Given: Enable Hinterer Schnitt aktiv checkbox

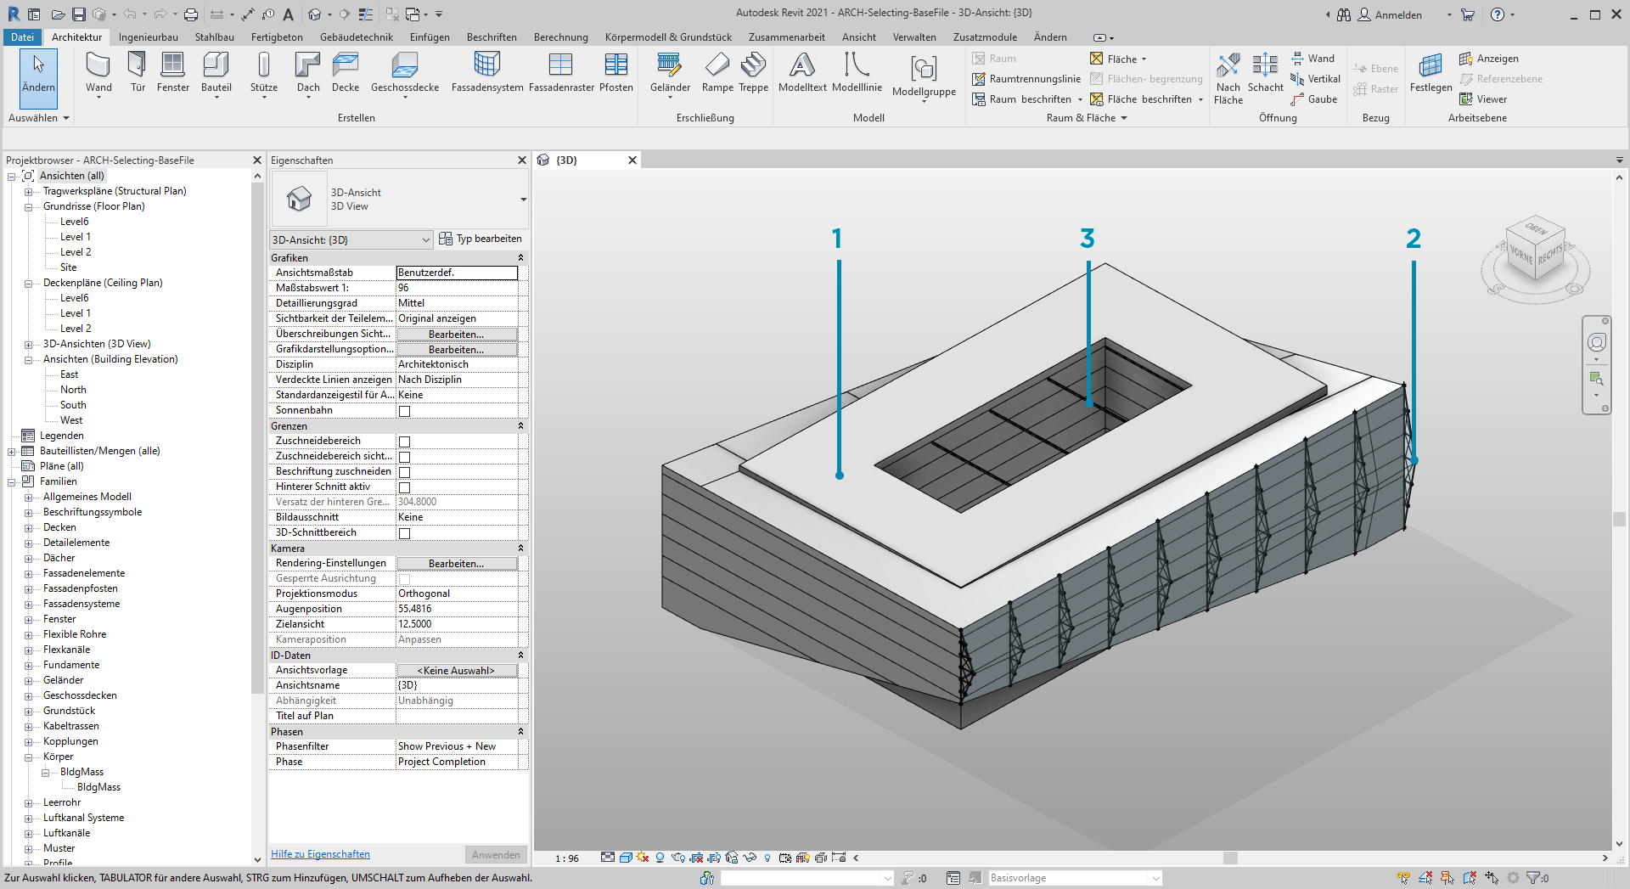Looking at the screenshot, I should point(405,487).
